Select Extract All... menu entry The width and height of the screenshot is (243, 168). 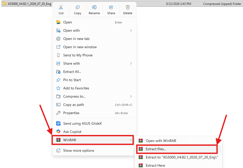click(x=94, y=72)
